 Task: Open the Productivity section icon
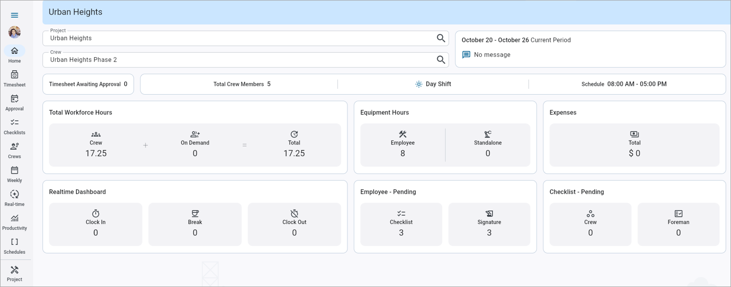pos(14,221)
